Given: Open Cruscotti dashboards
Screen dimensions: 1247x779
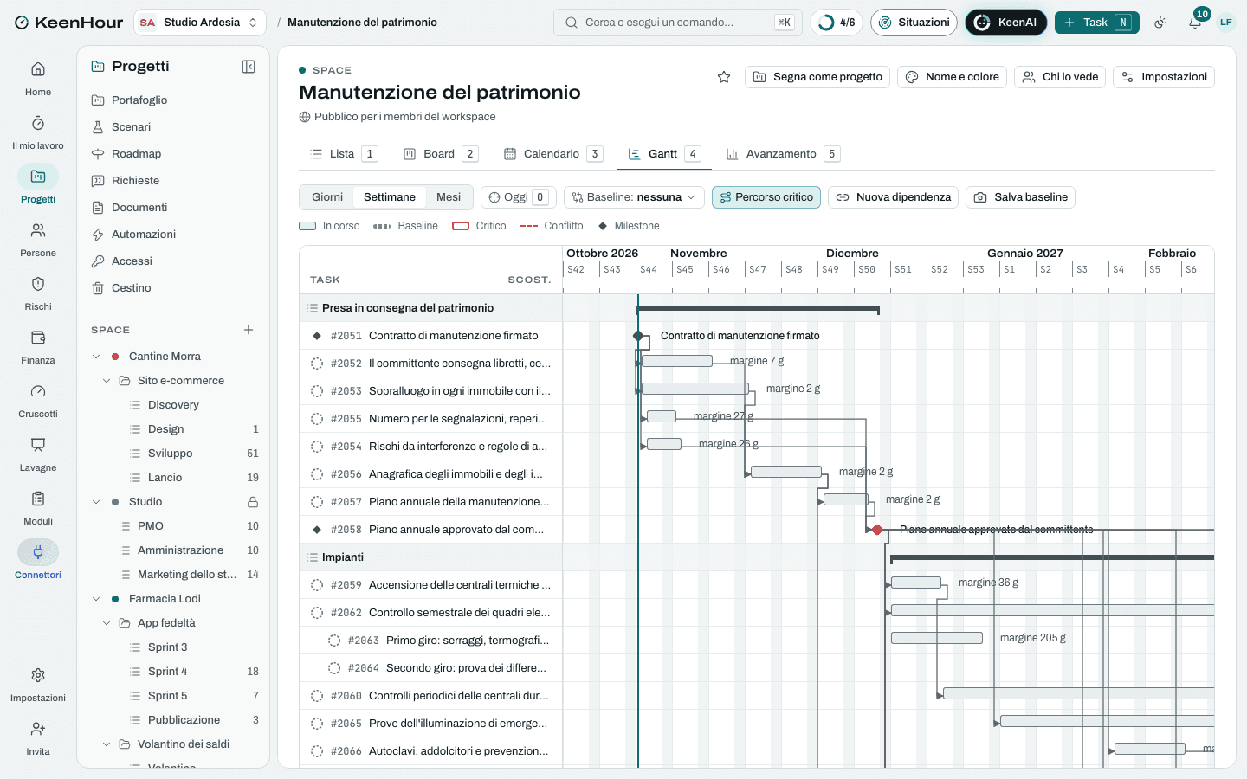Looking at the screenshot, I should pyautogui.click(x=38, y=400).
